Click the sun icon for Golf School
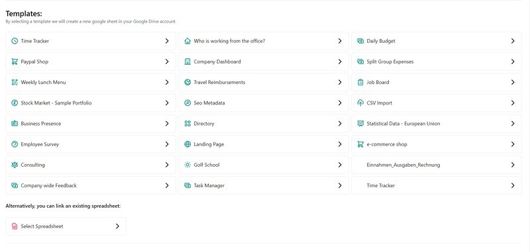 (187, 165)
